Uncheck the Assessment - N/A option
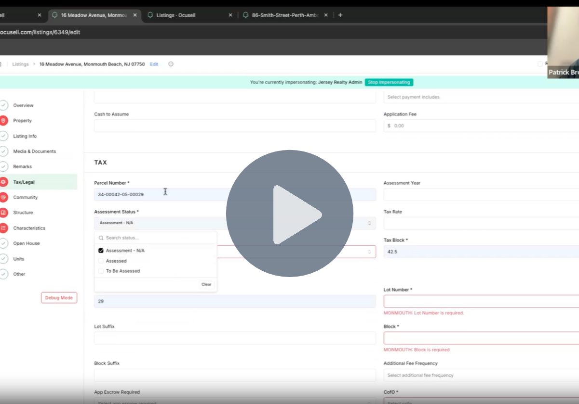 (x=101, y=251)
